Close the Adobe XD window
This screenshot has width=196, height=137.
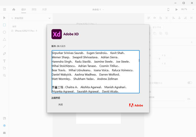click(x=192, y=3)
